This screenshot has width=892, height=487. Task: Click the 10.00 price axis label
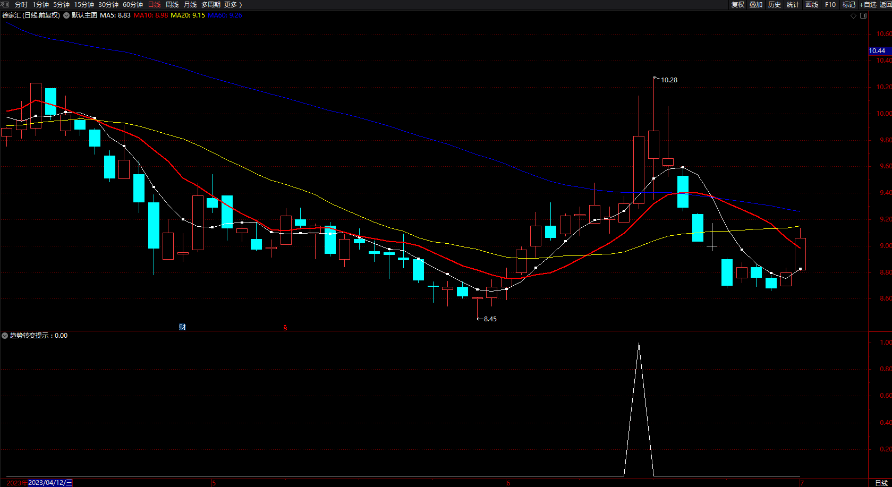[884, 114]
